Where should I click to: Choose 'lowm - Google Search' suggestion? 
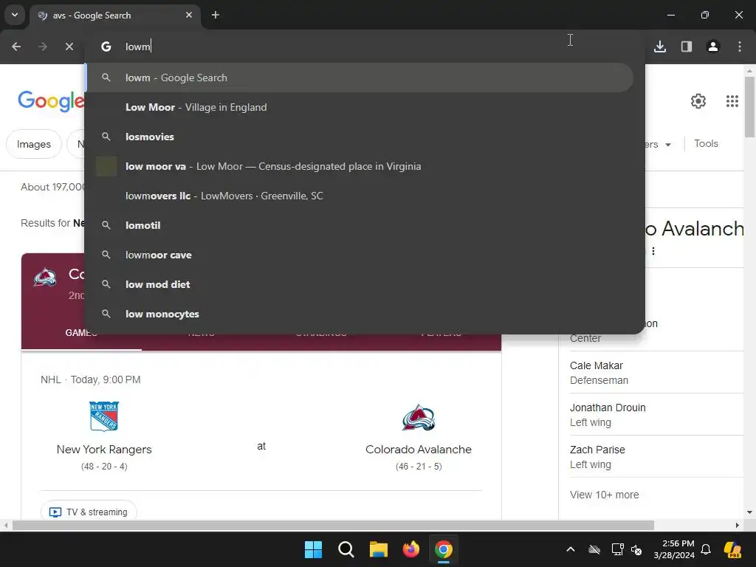360,78
